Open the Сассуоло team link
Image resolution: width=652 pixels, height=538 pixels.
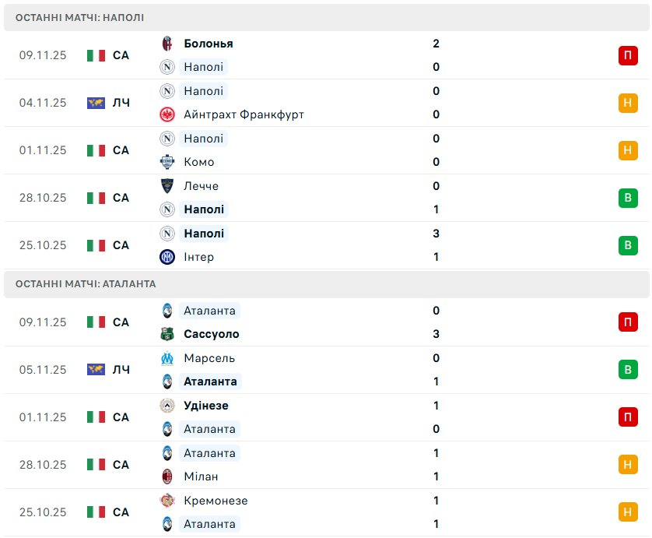[212, 334]
